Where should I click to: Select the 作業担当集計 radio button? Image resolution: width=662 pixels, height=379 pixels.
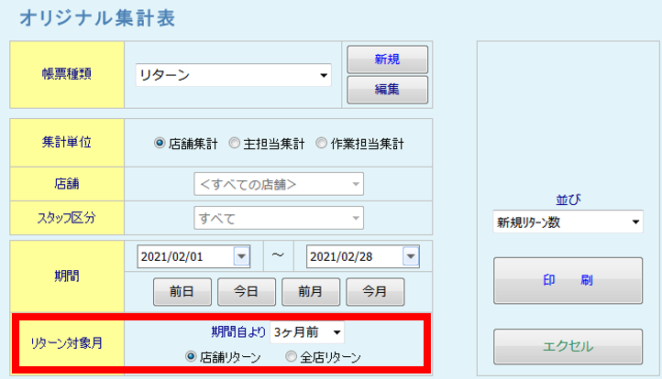[x=321, y=143]
